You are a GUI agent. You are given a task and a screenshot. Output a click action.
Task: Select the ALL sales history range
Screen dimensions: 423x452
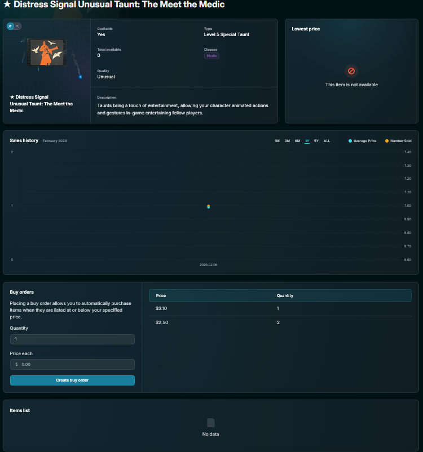327,141
